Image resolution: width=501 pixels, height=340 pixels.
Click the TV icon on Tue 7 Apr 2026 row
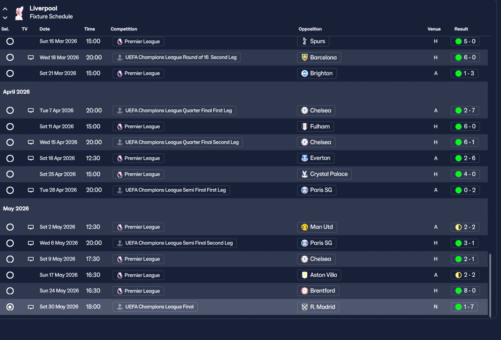[x=31, y=110]
